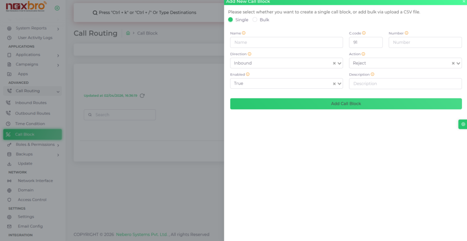467x241 pixels.
Task: Click the green toggle icon beside Nexbro logo
Action: (x=57, y=8)
